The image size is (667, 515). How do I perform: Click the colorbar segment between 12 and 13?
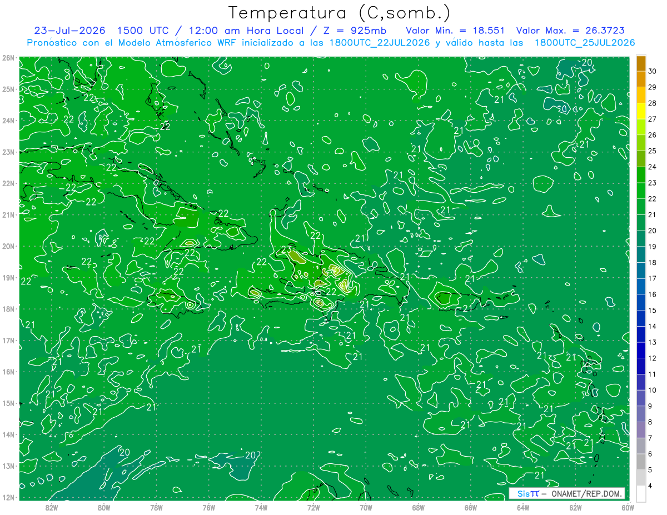click(x=641, y=350)
